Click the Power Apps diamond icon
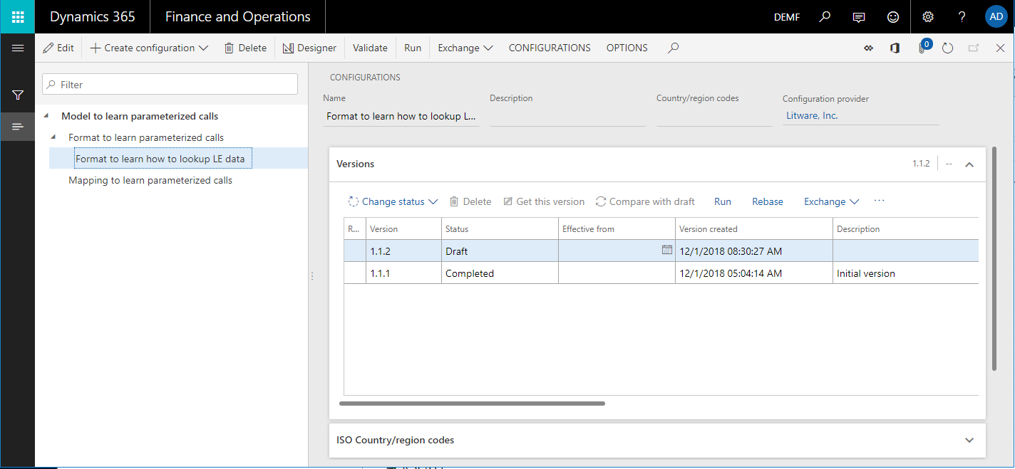 coord(868,48)
